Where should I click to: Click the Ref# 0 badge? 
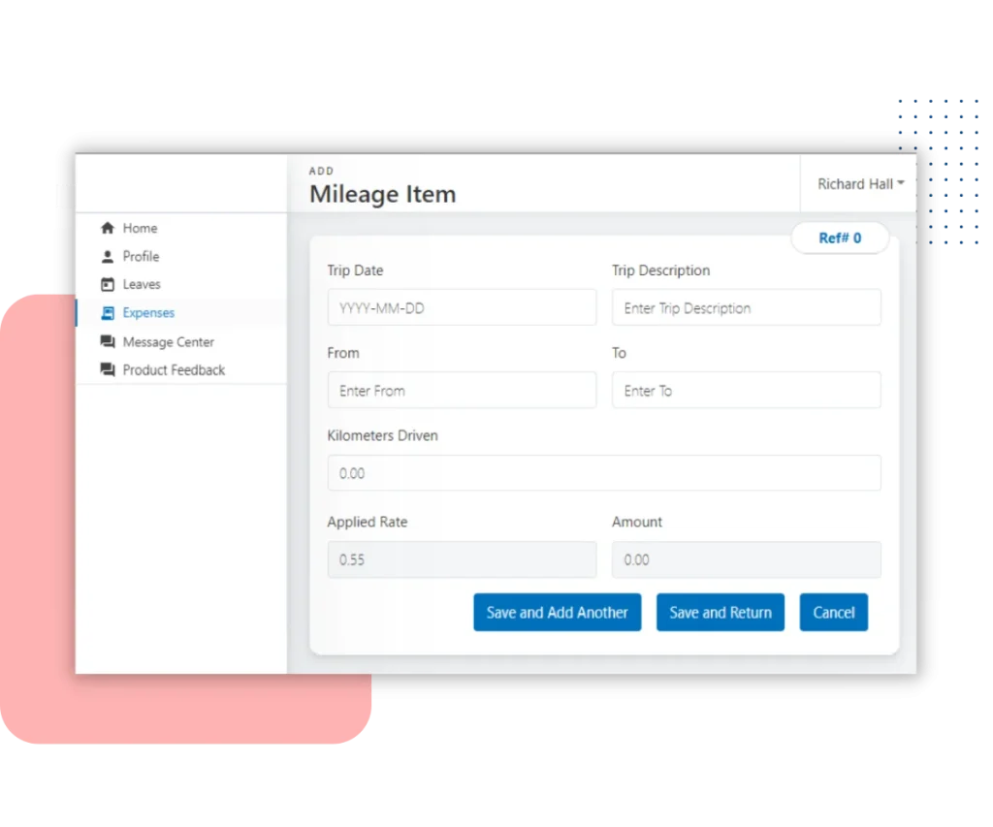click(x=840, y=238)
